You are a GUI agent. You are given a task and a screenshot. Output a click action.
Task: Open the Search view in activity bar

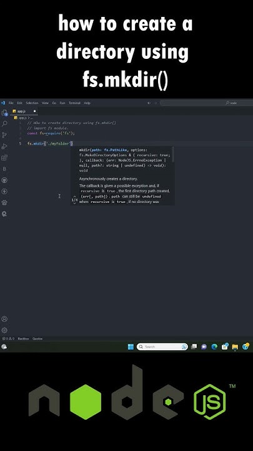(x=4, y=123)
